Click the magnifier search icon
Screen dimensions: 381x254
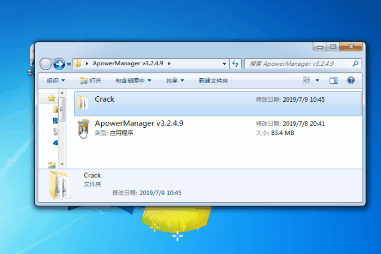(x=355, y=64)
